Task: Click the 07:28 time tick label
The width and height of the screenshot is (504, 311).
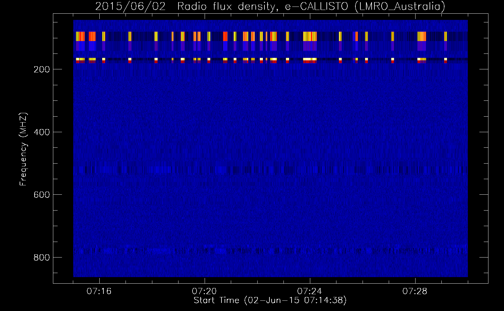Action: click(415, 291)
